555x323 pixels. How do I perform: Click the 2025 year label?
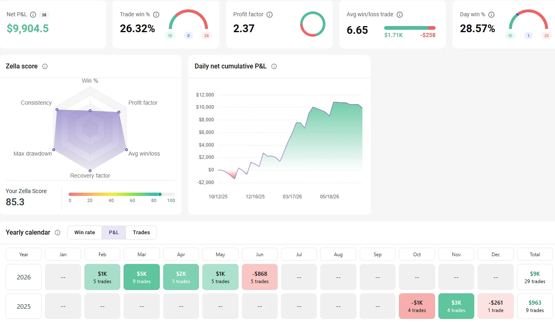[x=24, y=306]
